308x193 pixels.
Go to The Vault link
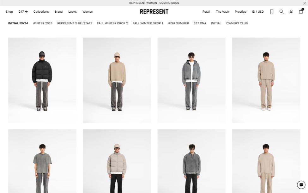point(223,12)
